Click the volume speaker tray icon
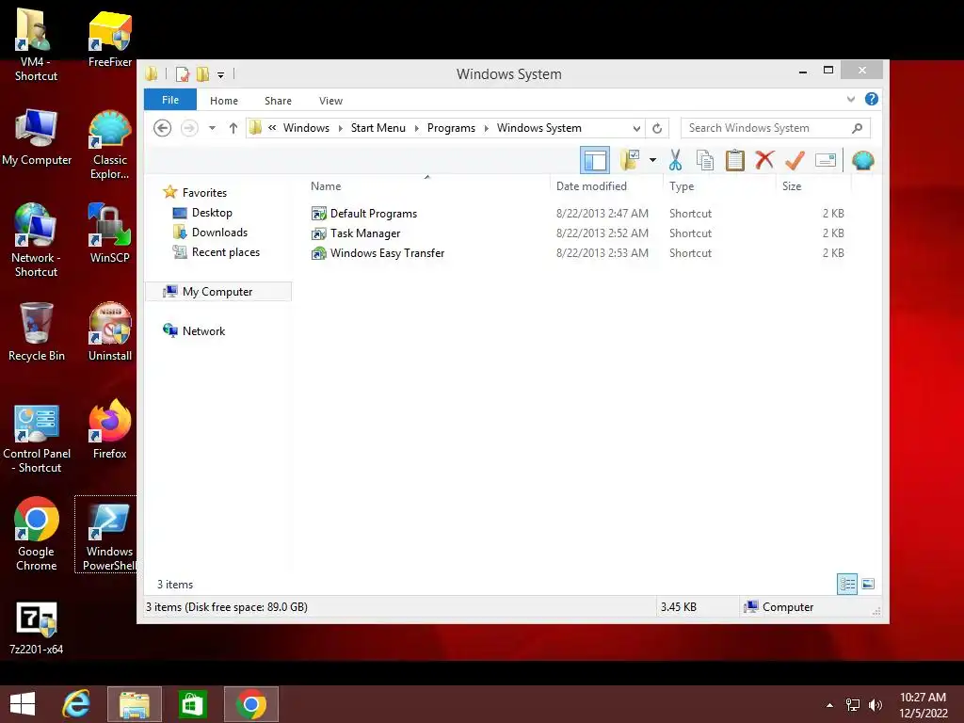The height and width of the screenshot is (723, 964). [875, 705]
